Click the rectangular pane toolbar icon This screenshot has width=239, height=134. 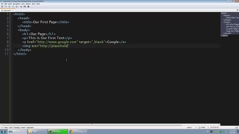(25, 7)
